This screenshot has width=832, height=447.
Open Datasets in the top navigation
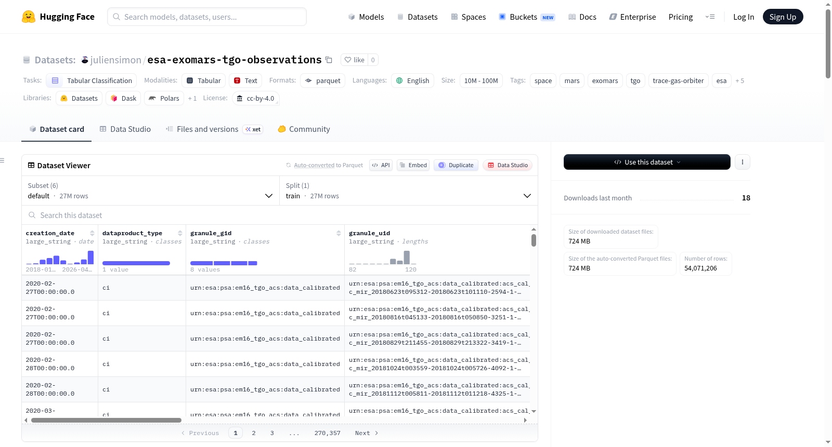417,17
